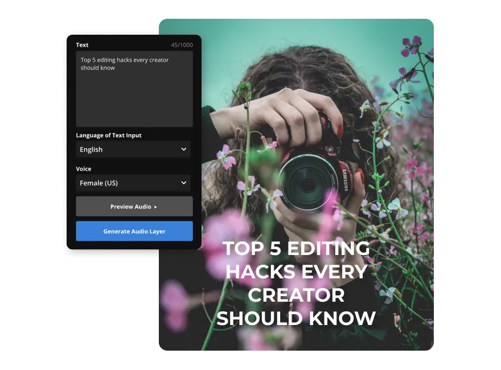
Task: Select the "TOP 5 EDITING" caption line
Action: pos(295,249)
